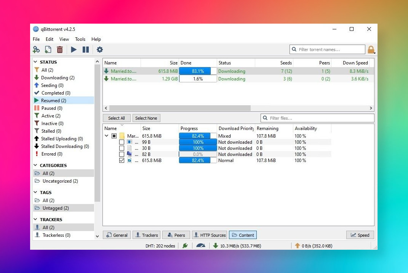Click the magnifier icon in files filter
The height and width of the screenshot is (273, 408).
[x=265, y=118]
